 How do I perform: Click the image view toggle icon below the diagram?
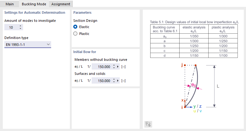click(x=148, y=124)
